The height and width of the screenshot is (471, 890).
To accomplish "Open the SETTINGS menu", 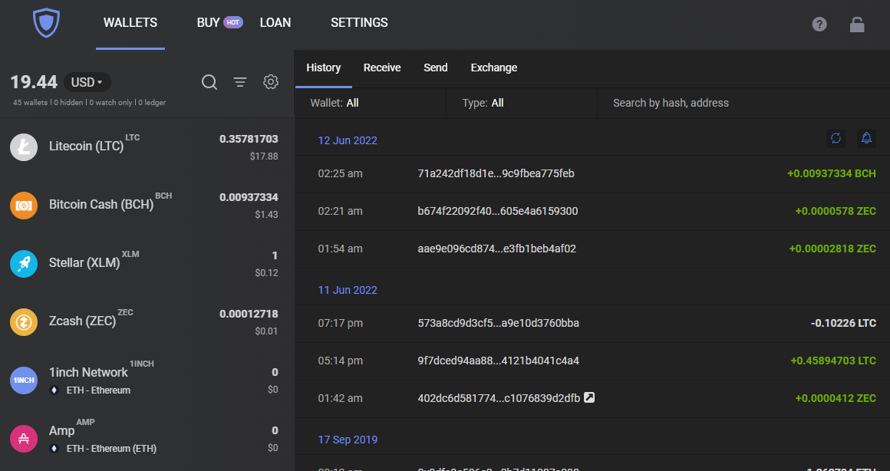I will pos(359,23).
